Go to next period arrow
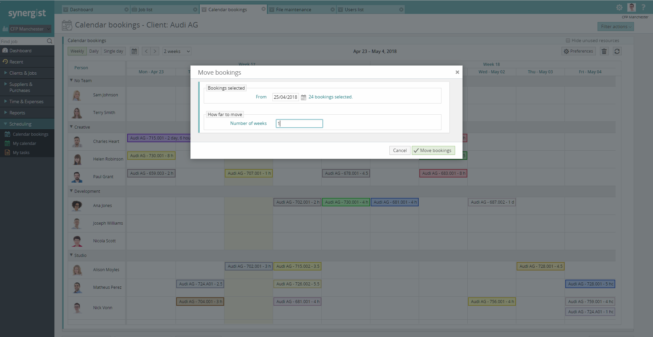The width and height of the screenshot is (653, 337). coord(155,51)
